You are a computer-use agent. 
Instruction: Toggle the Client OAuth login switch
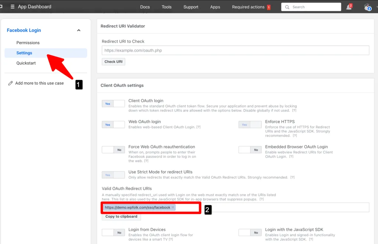(x=113, y=104)
